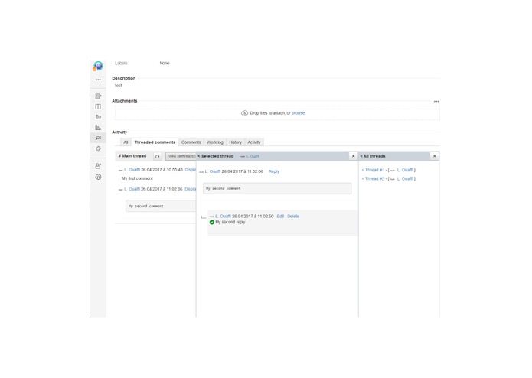The height and width of the screenshot is (378, 532).
Task: Open the Work log tab
Action: coord(215,142)
